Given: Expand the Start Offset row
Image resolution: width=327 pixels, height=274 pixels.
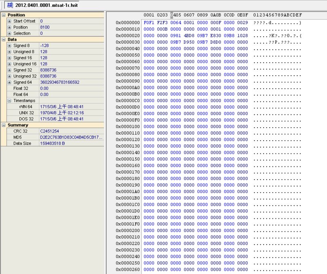Looking at the screenshot, I should (9, 21).
